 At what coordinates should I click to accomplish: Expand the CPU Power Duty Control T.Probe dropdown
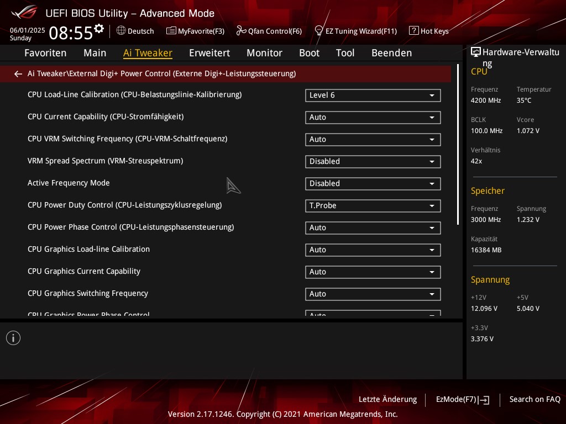coord(373,206)
